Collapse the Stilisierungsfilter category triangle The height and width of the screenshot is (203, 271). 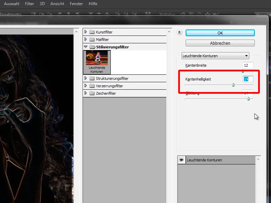coord(86,47)
